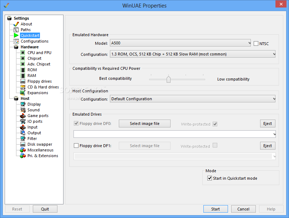Click the Settings root drum icon
The image size is (289, 218).
(x=9, y=18)
